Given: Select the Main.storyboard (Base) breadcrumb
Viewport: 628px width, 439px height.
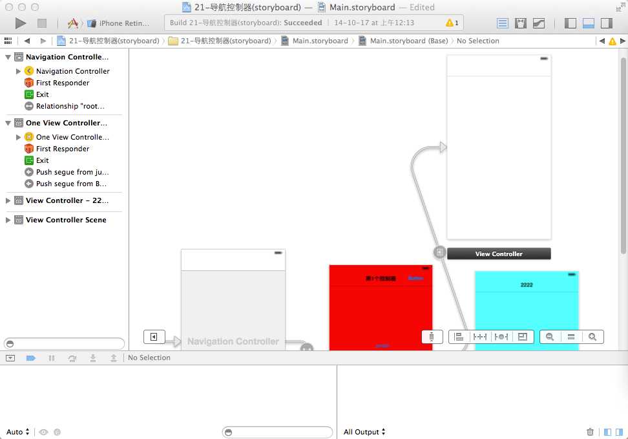Looking at the screenshot, I should (x=403, y=41).
